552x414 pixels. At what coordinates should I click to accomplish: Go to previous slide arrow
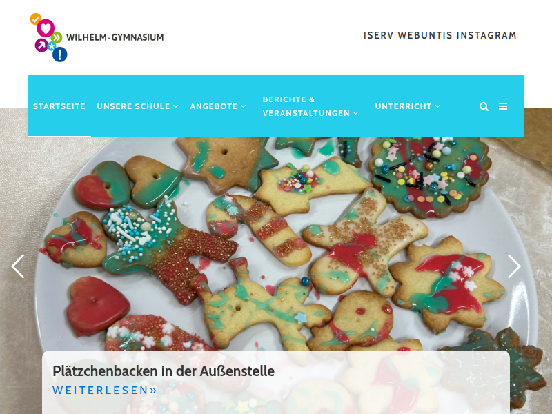coord(18,266)
